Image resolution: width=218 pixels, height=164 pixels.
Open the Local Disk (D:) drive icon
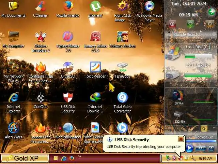tap(173, 74)
